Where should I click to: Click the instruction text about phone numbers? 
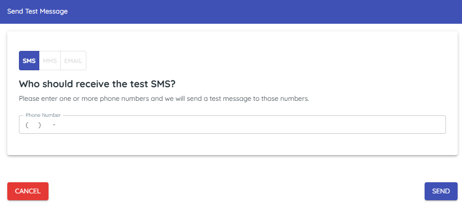[164, 98]
